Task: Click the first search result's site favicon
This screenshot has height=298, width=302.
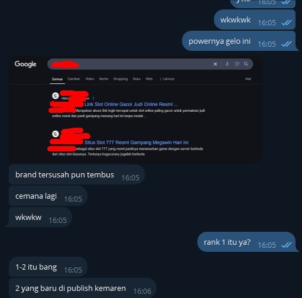Action: click(x=56, y=96)
